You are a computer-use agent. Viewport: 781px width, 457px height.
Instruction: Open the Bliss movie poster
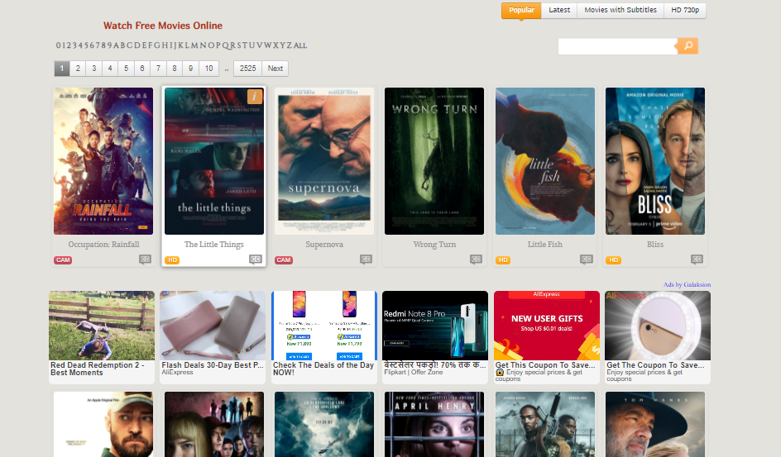point(655,161)
